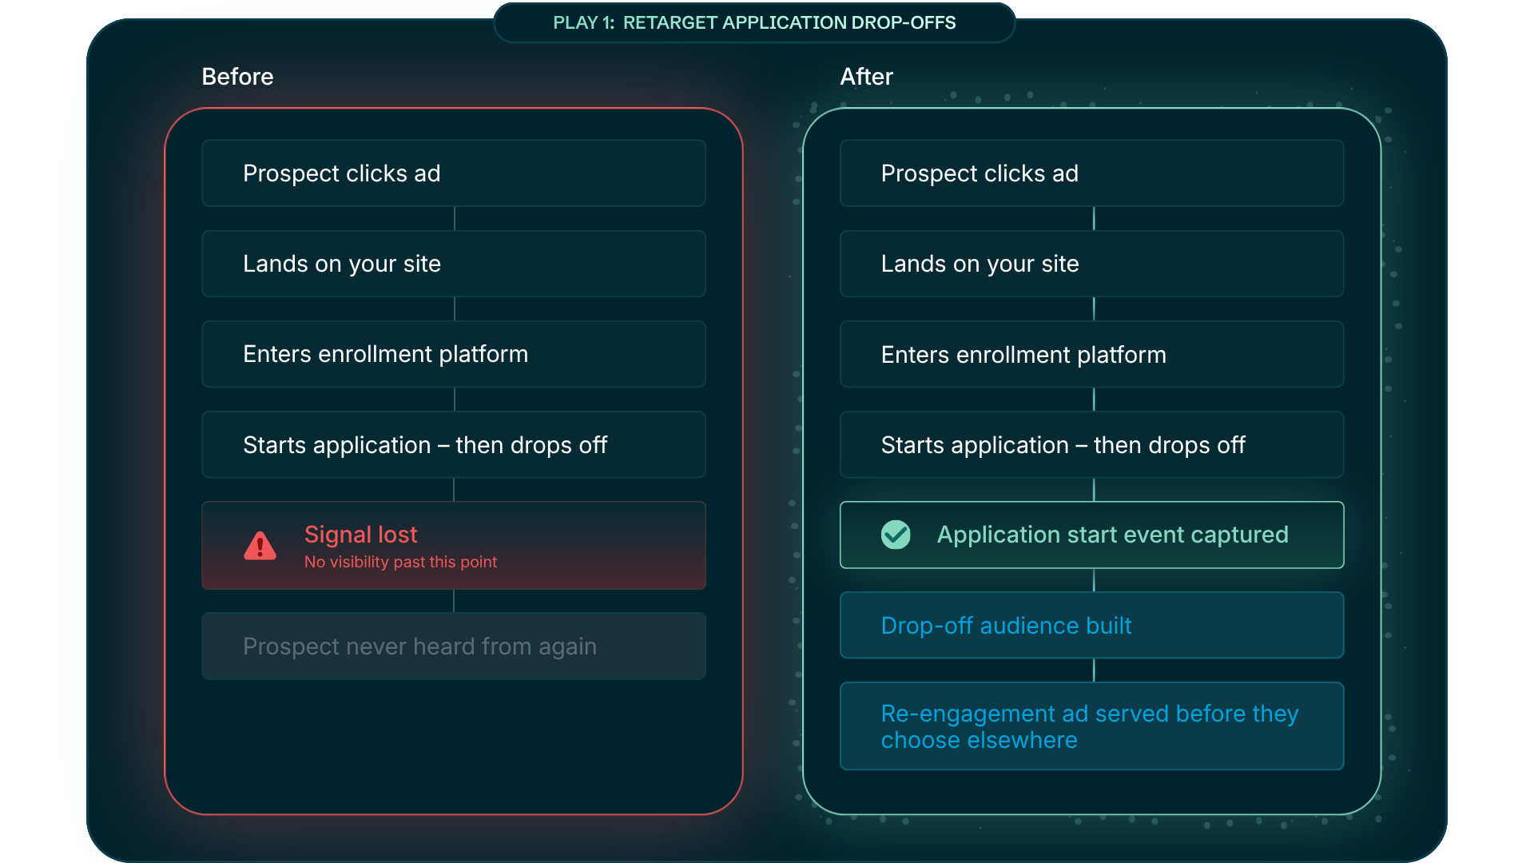Click the Signal lost heading text

coord(360,534)
